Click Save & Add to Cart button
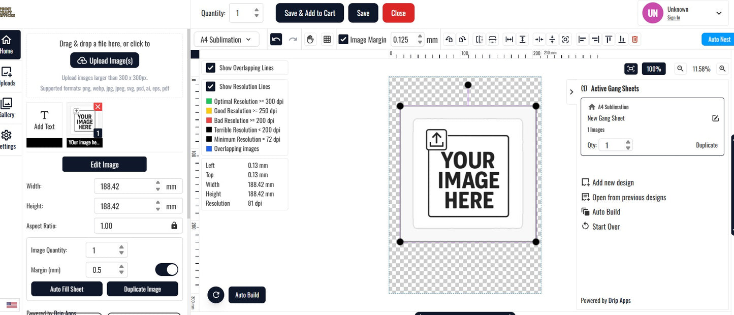 310,13
